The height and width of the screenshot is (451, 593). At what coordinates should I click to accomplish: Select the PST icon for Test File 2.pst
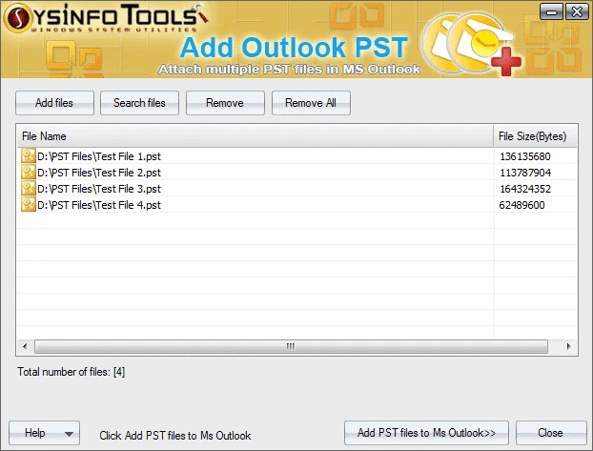tap(29, 173)
